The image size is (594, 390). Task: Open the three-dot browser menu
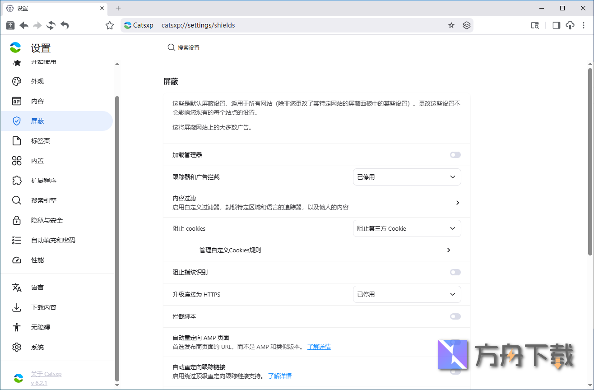(584, 25)
